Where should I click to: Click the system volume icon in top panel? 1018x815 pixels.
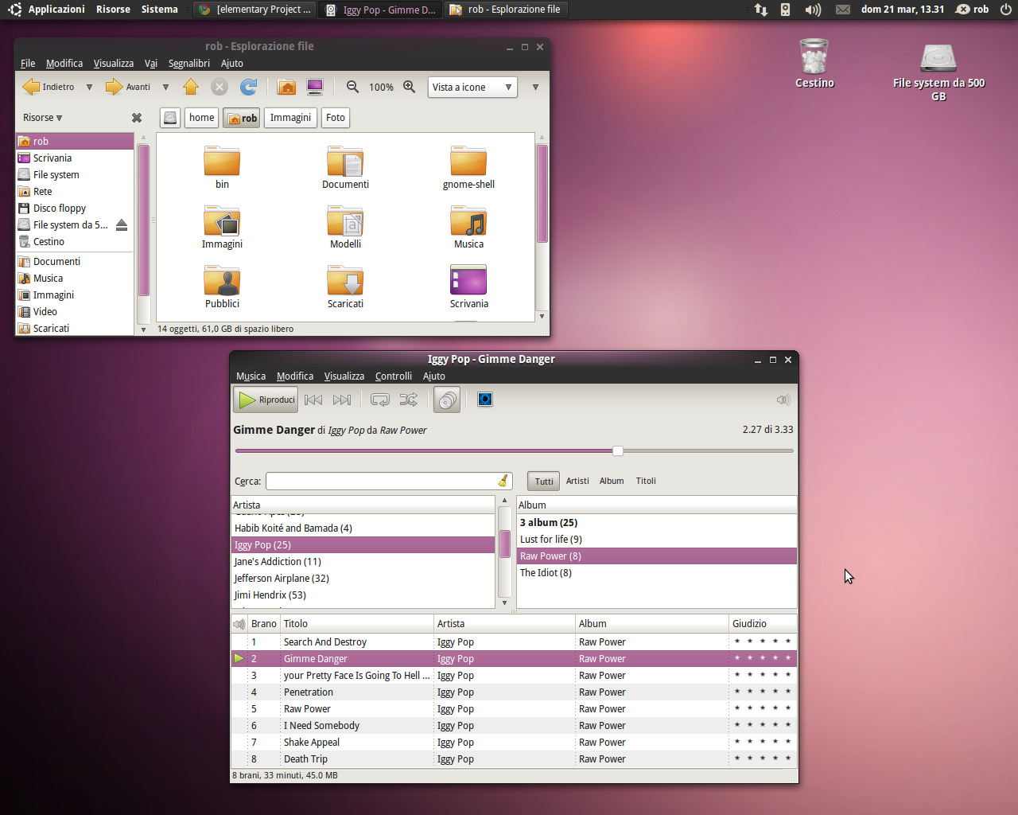pyautogui.click(x=812, y=10)
